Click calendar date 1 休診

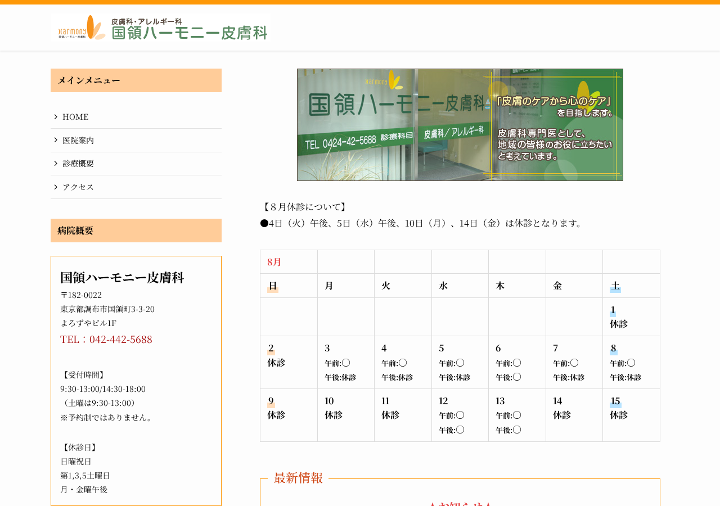click(631, 317)
